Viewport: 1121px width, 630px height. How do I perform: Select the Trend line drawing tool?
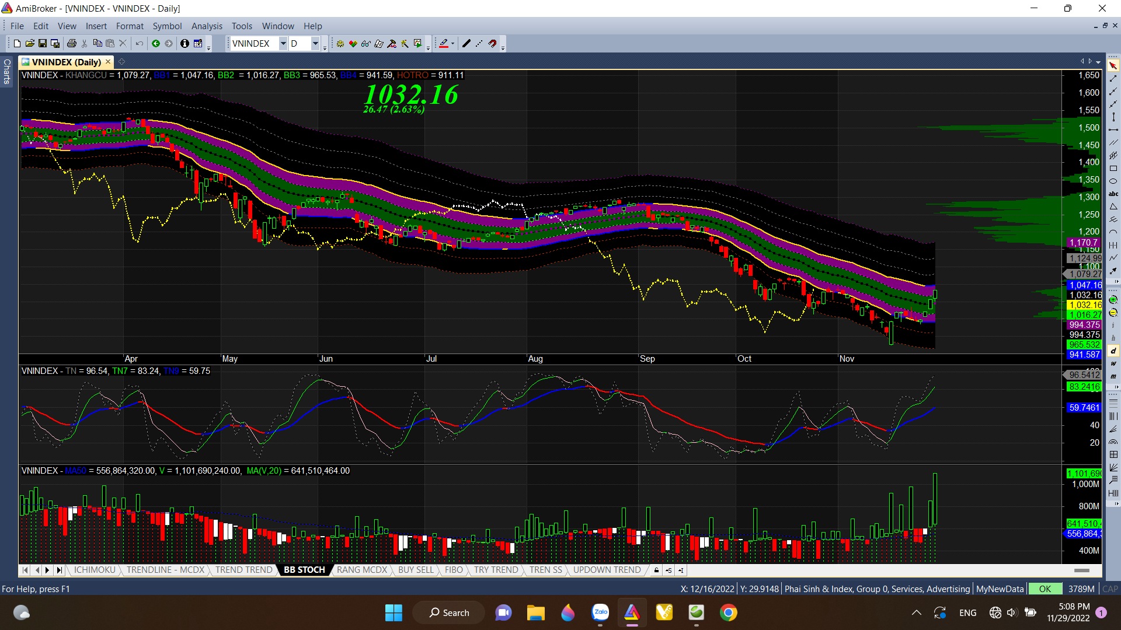click(x=1113, y=78)
